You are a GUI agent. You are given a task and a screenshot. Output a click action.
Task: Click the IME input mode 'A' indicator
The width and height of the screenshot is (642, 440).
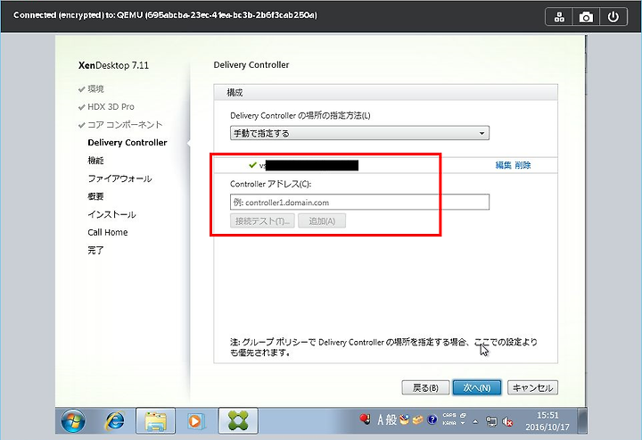[x=381, y=420]
